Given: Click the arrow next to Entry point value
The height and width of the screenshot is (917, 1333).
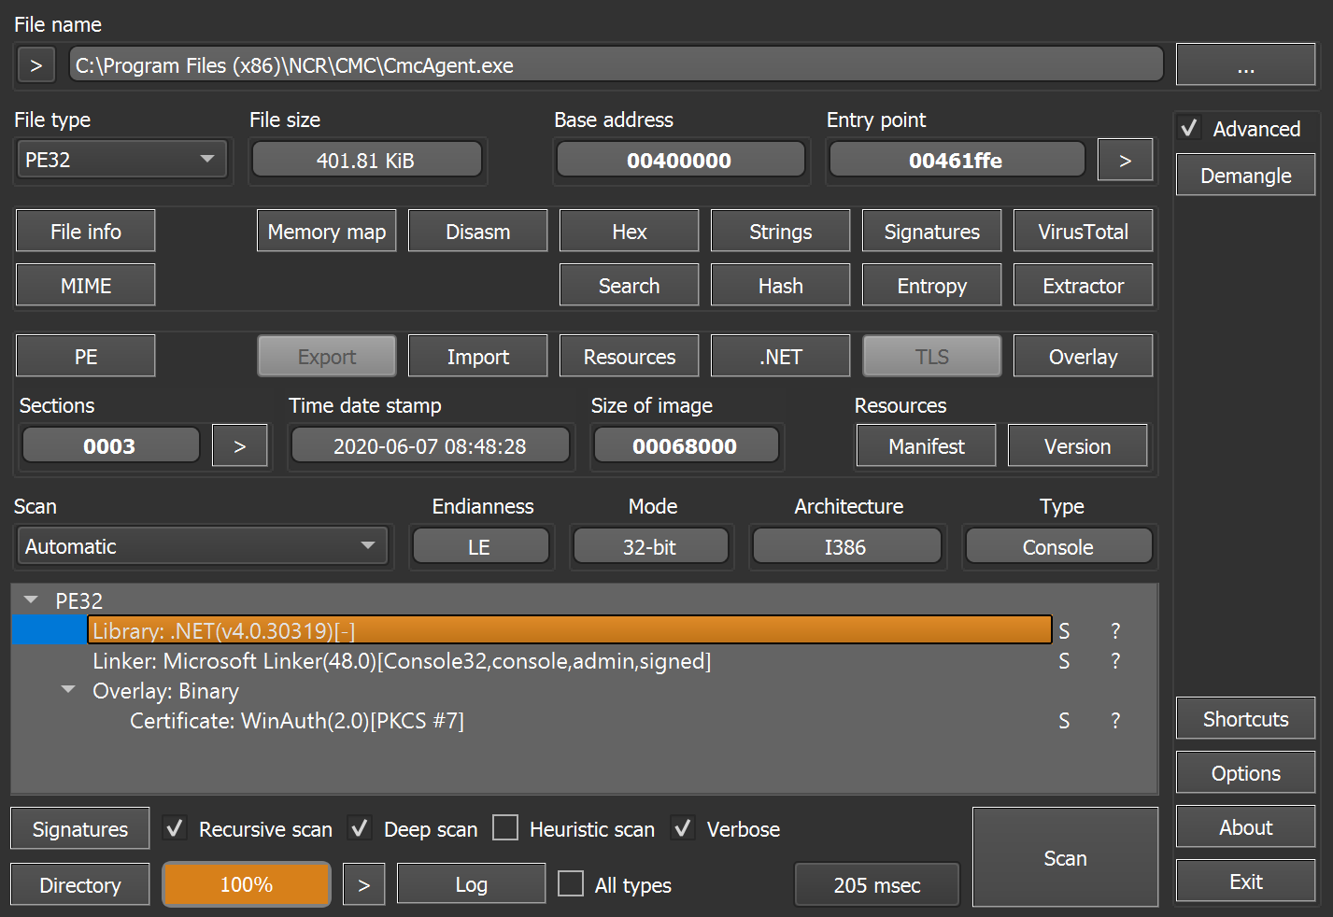Looking at the screenshot, I should pyautogui.click(x=1125, y=161).
